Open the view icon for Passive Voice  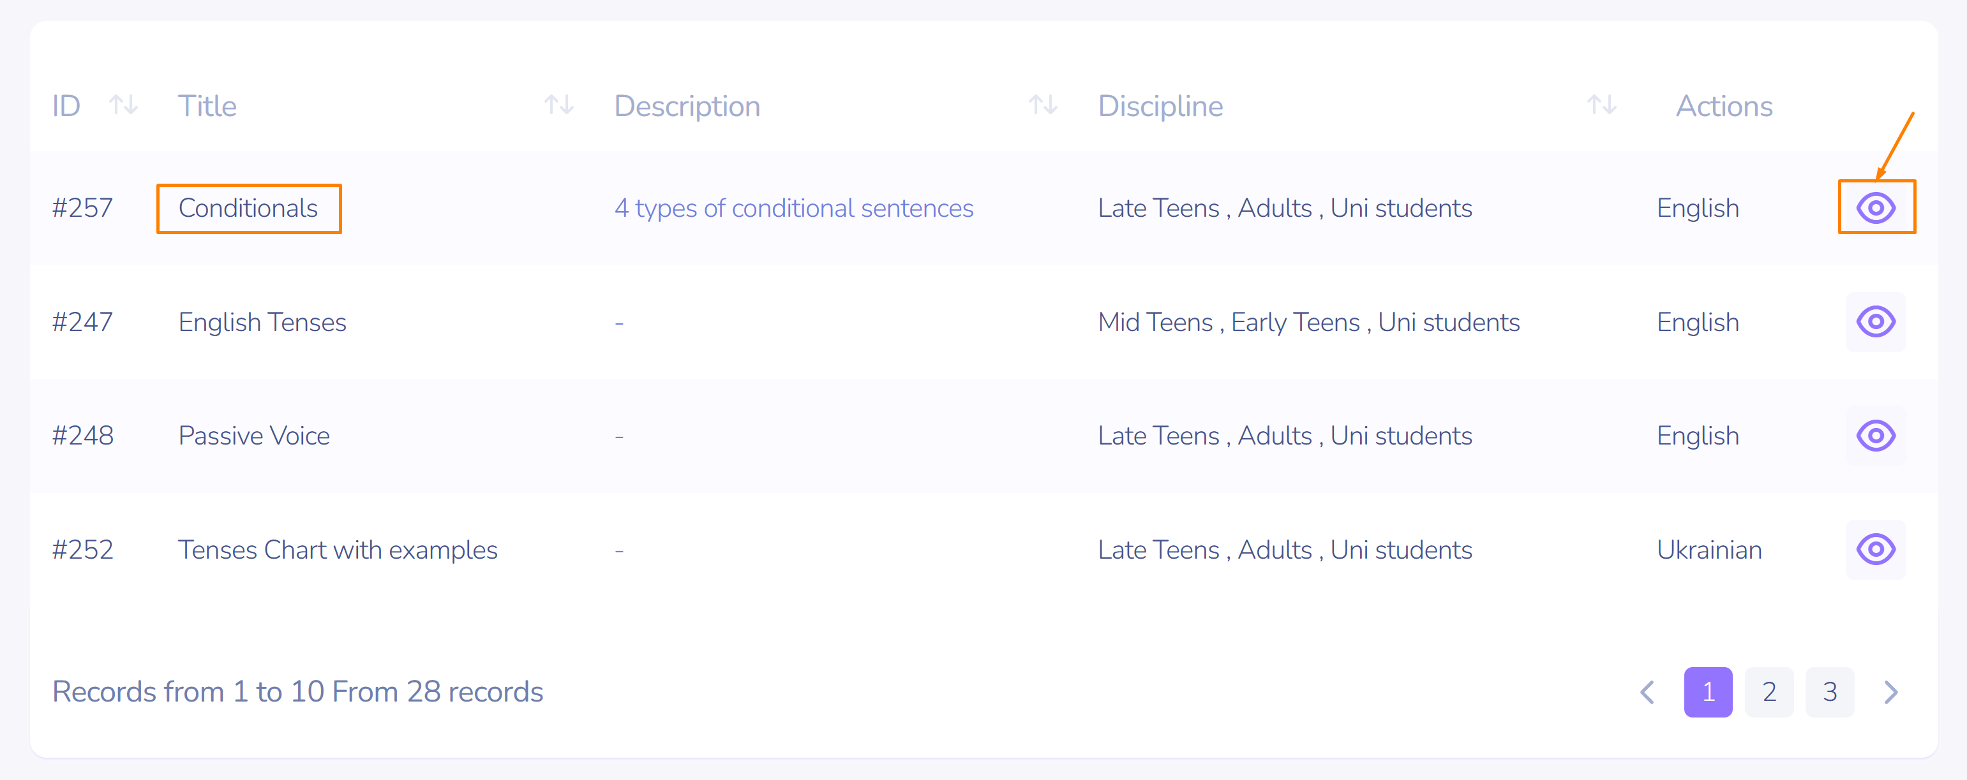(1875, 436)
